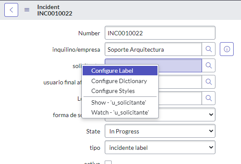Open the tipo dropdown

(160, 147)
